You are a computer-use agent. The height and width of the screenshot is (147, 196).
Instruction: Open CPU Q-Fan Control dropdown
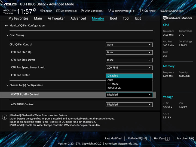pos(129,45)
